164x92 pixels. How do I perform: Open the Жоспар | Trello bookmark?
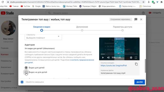[70, 6]
